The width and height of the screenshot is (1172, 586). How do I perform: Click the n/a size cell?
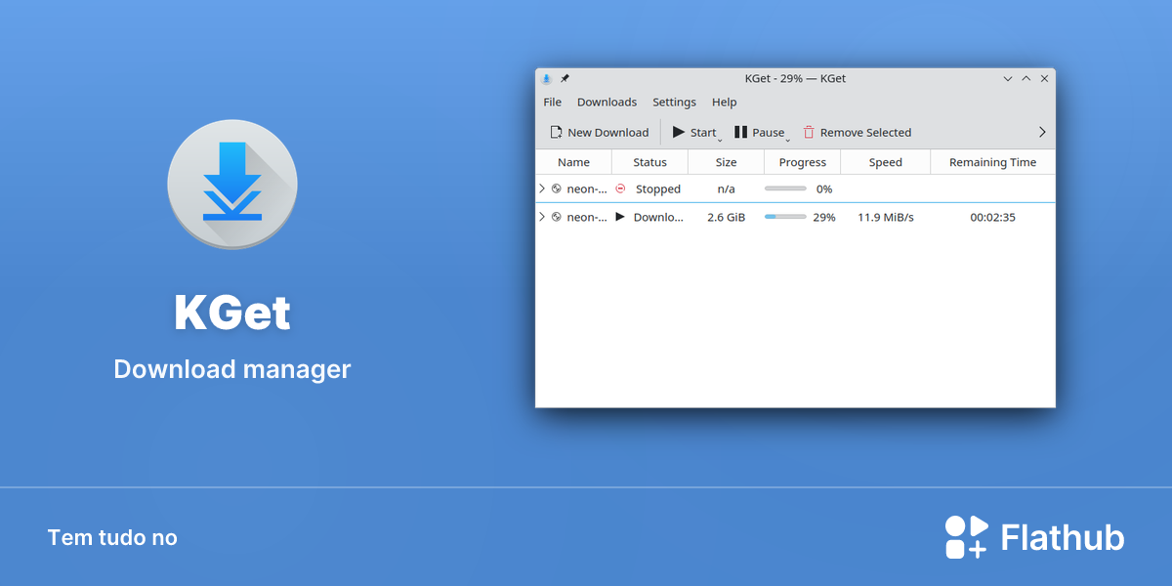pos(727,188)
